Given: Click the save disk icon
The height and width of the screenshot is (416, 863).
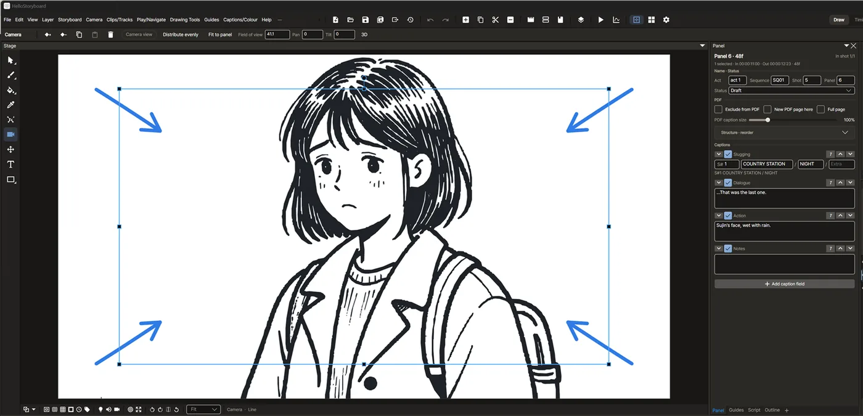Looking at the screenshot, I should [366, 20].
